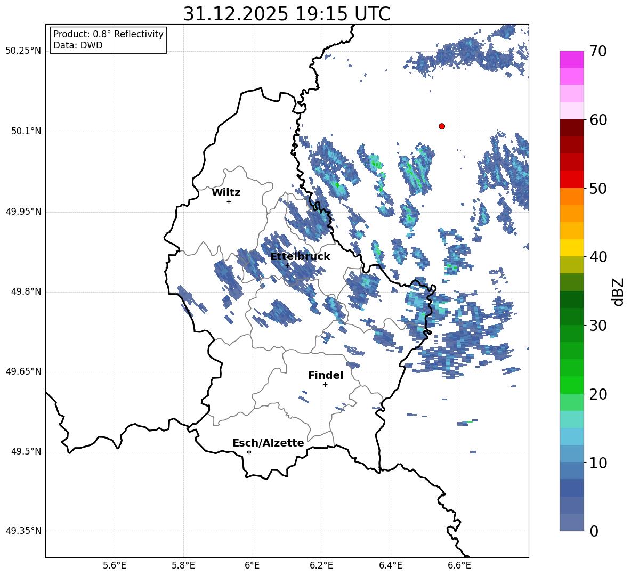Click the 20 colorbar tick value

coord(598,394)
